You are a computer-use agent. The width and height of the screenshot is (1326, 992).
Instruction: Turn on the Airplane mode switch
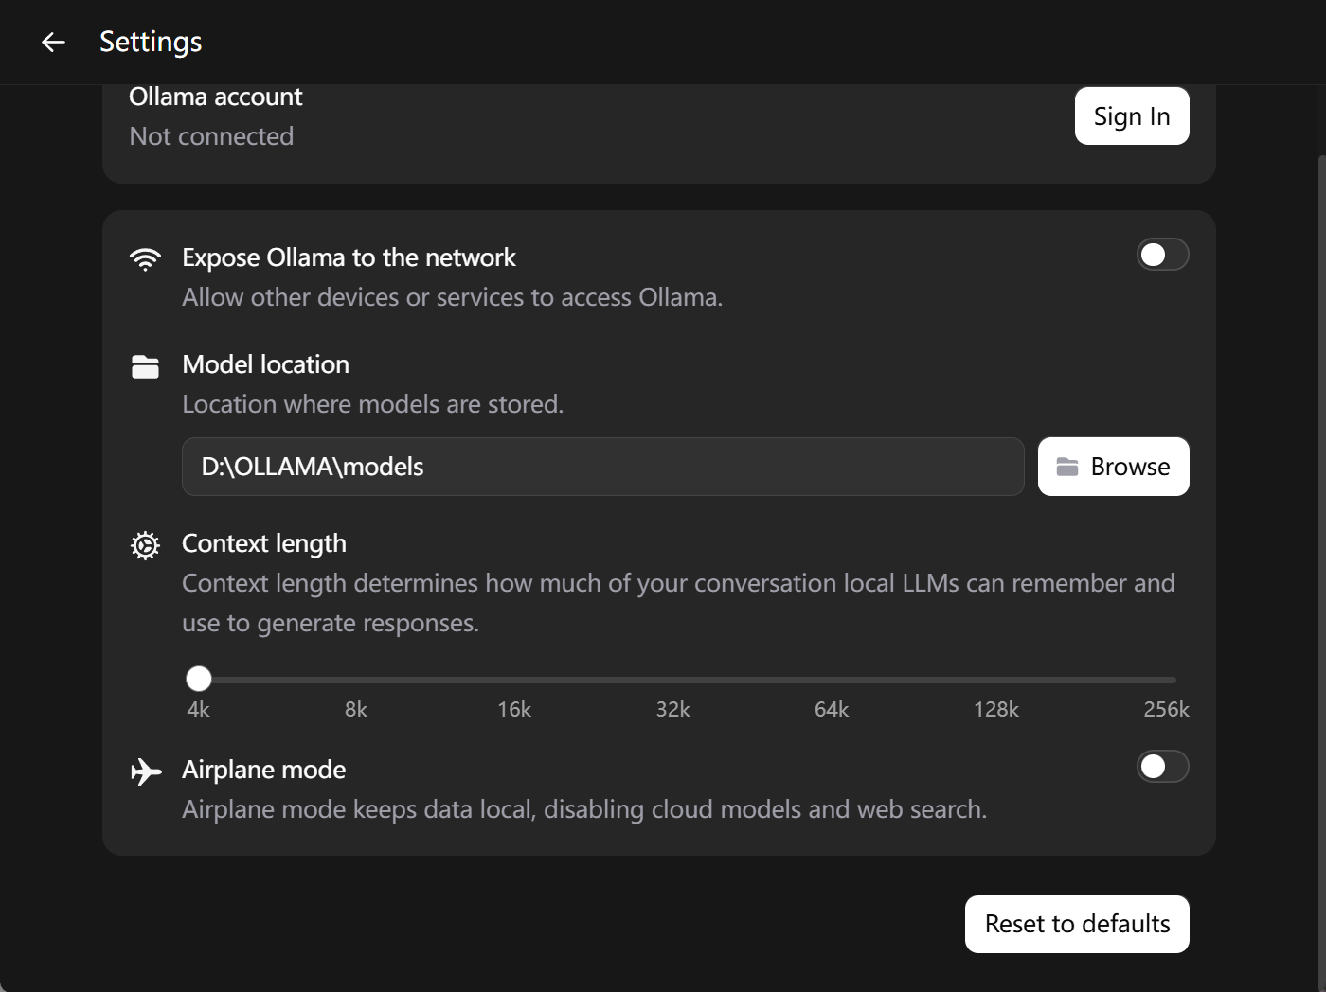pyautogui.click(x=1162, y=767)
